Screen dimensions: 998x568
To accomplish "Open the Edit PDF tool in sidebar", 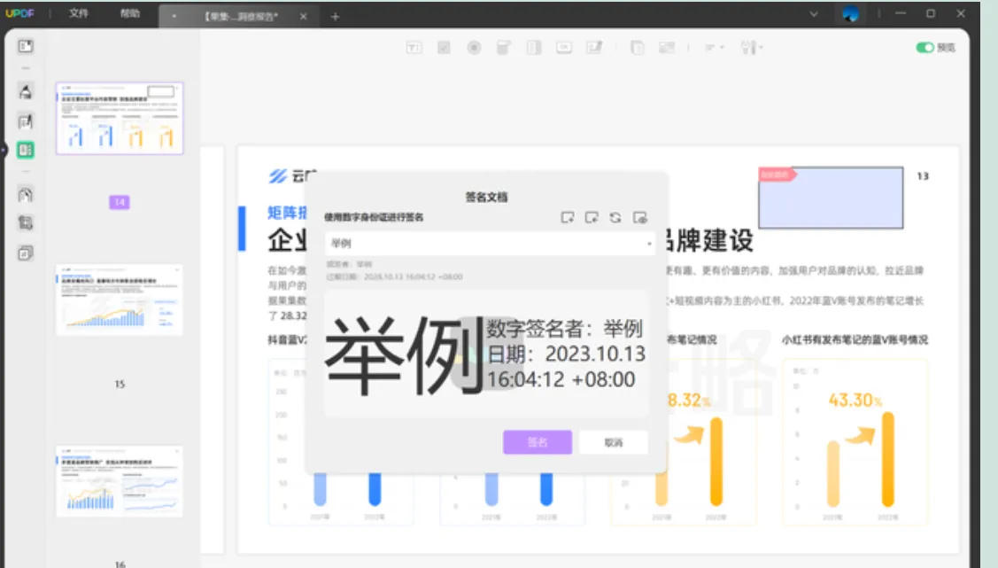I will point(26,121).
